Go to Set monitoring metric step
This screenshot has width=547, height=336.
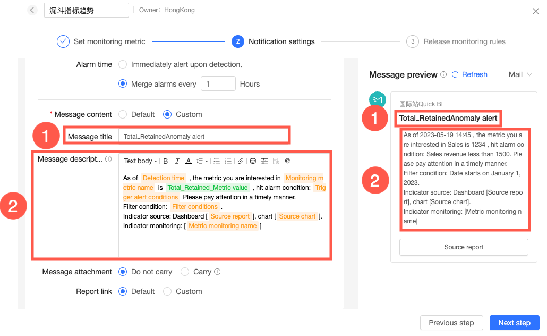pyautogui.click(x=101, y=41)
